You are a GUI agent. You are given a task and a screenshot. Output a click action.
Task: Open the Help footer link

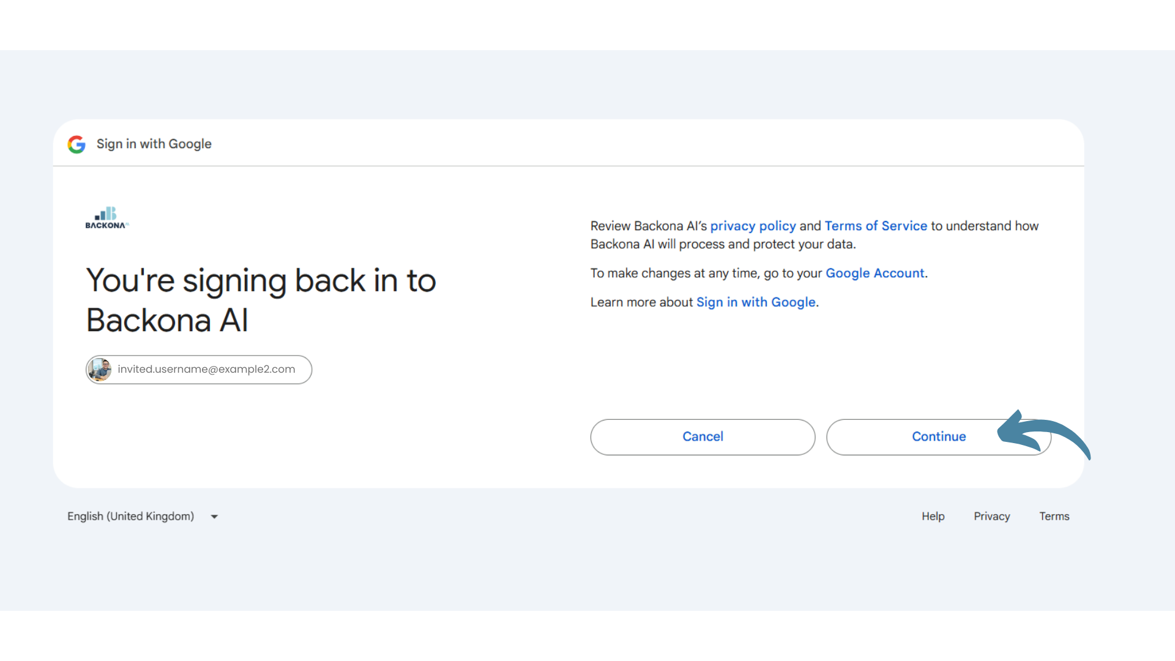point(933,517)
